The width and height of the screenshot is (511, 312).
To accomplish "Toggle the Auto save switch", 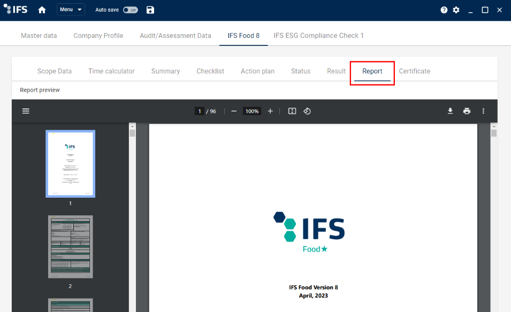I will (x=131, y=10).
